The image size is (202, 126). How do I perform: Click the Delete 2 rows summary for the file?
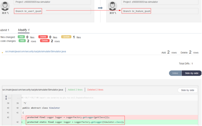point(189,52)
